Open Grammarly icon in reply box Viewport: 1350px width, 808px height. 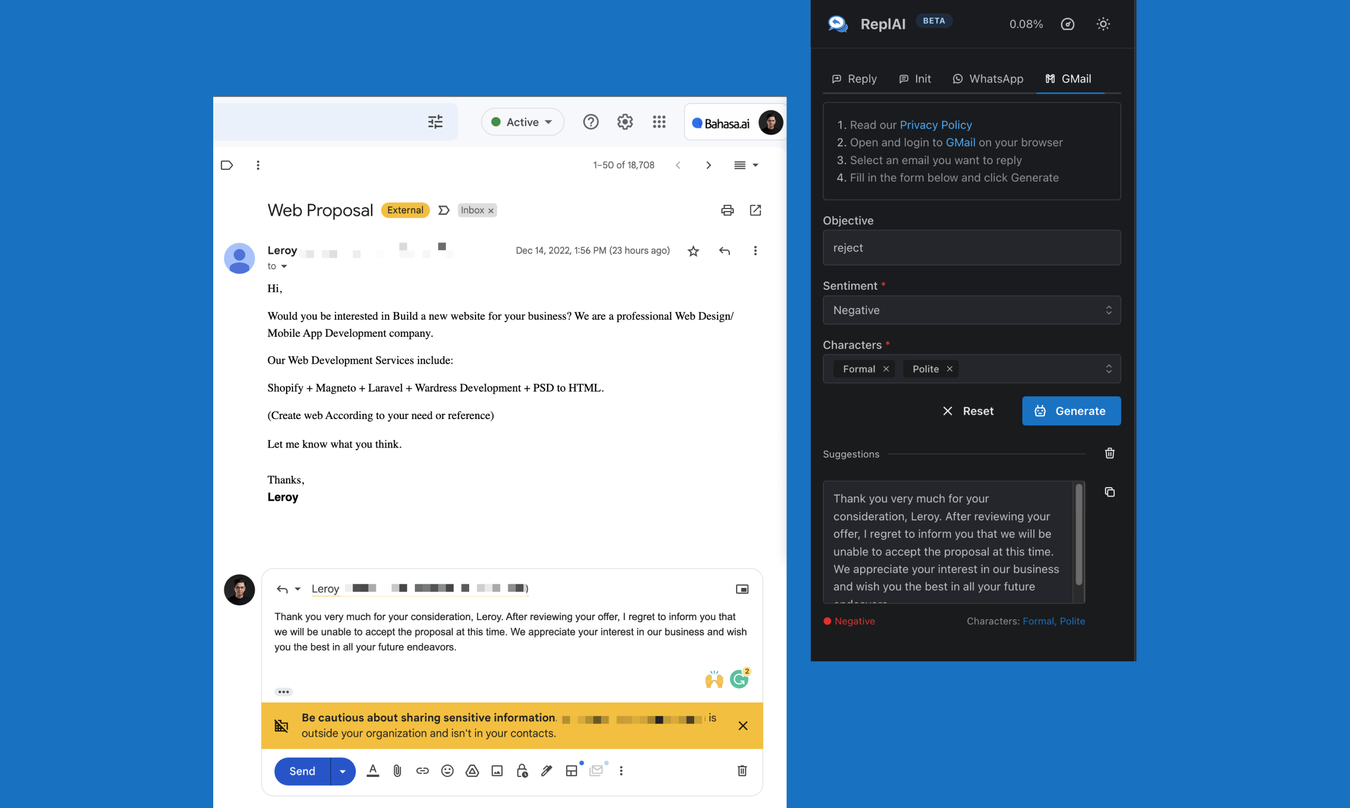point(739,678)
